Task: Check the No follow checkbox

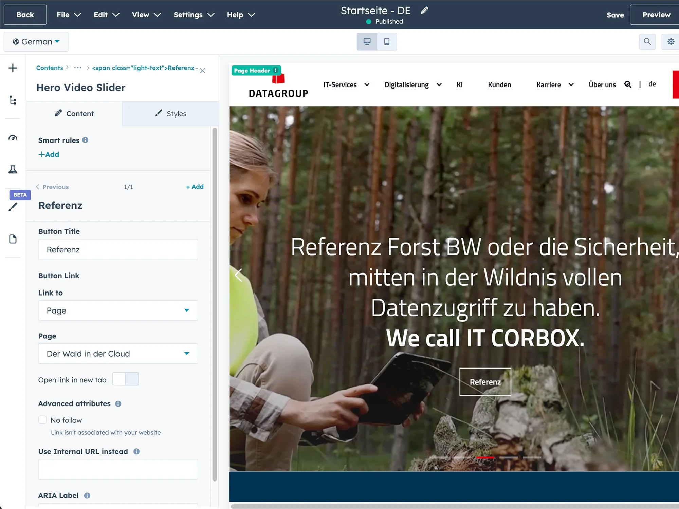Action: point(43,420)
